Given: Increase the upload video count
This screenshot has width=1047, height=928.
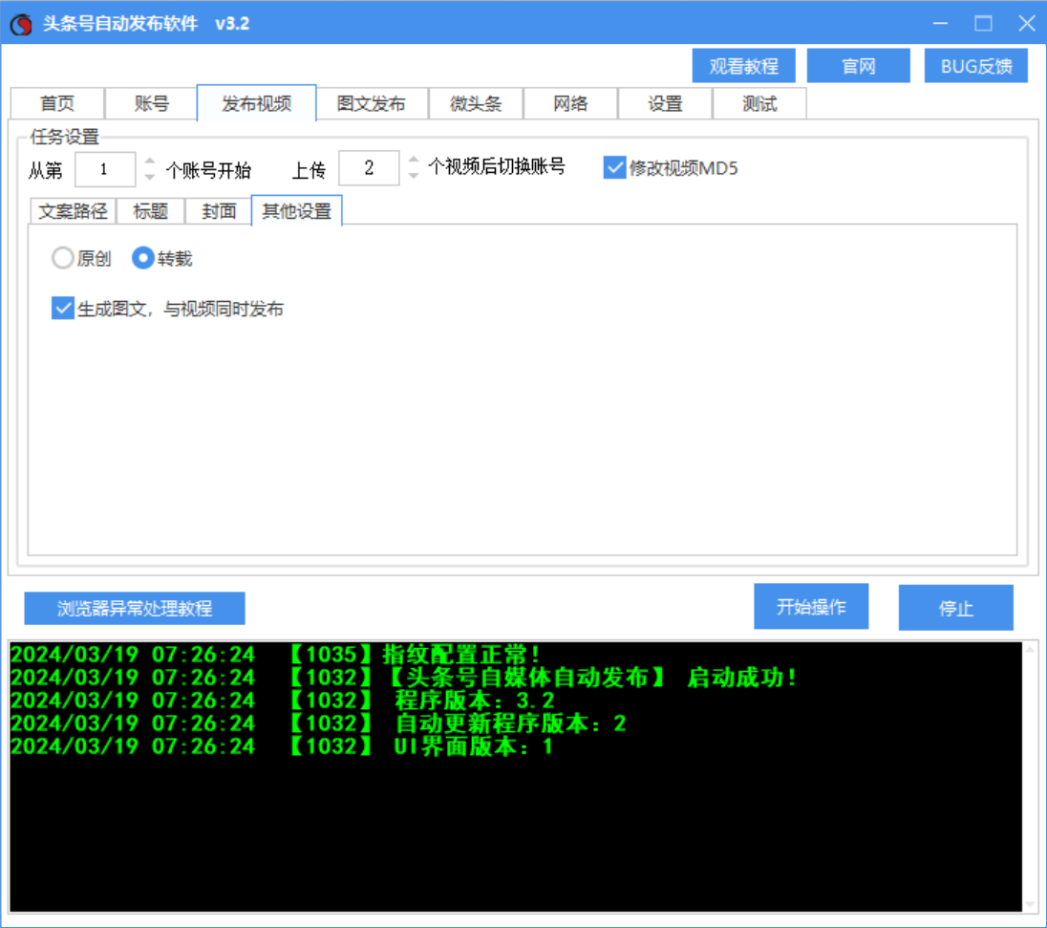Looking at the screenshot, I should point(414,160).
